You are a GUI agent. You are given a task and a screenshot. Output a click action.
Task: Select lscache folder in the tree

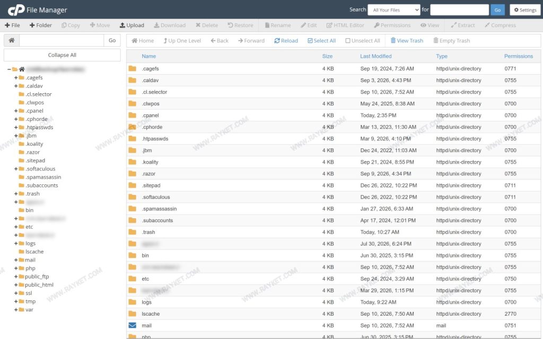(x=34, y=252)
